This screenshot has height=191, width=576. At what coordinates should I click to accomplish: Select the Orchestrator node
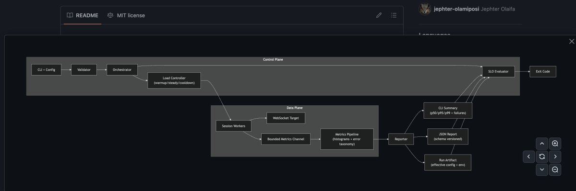tap(122, 70)
